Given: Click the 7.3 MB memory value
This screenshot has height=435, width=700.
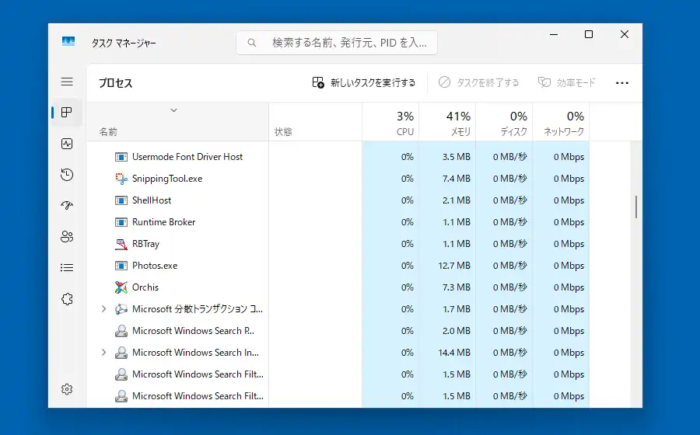Looking at the screenshot, I should point(457,287).
